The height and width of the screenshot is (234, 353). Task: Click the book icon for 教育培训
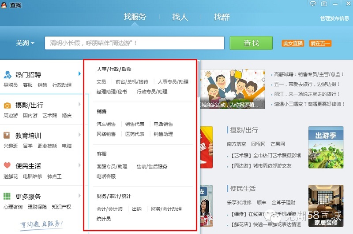click(x=7, y=135)
